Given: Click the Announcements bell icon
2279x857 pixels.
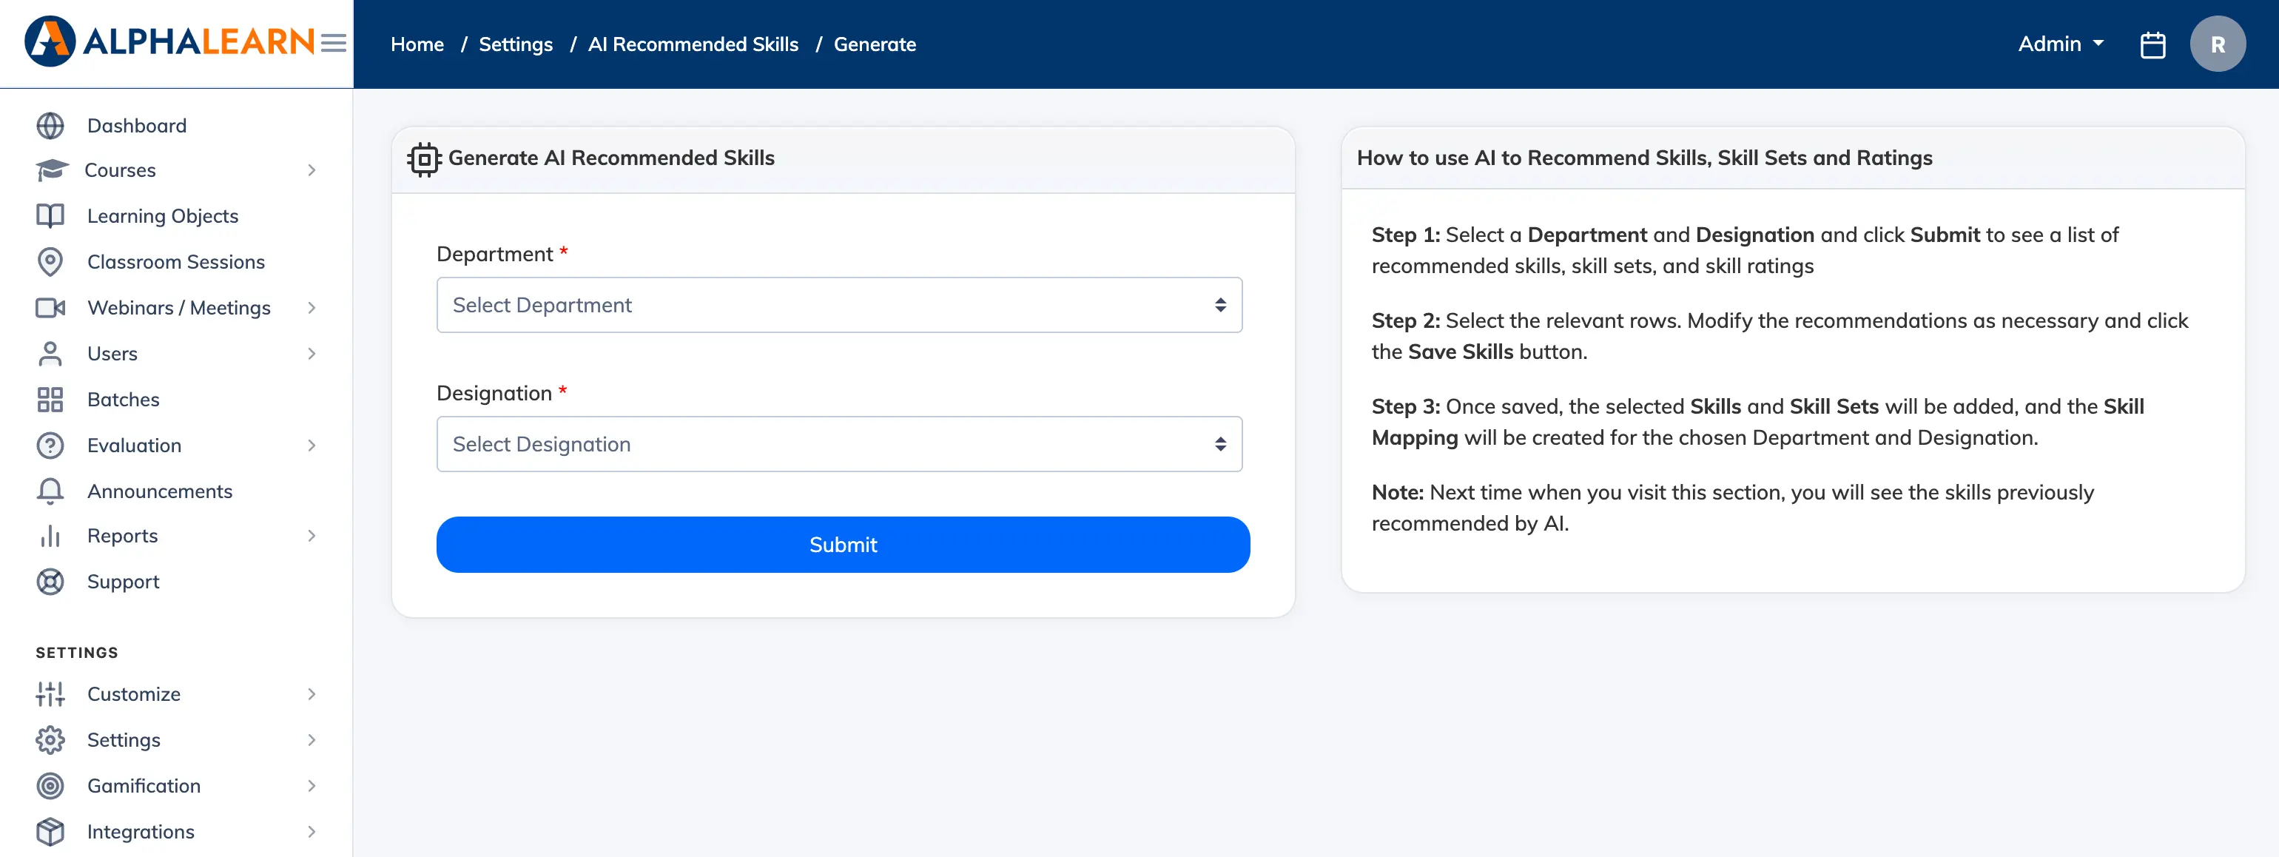Looking at the screenshot, I should coord(50,491).
